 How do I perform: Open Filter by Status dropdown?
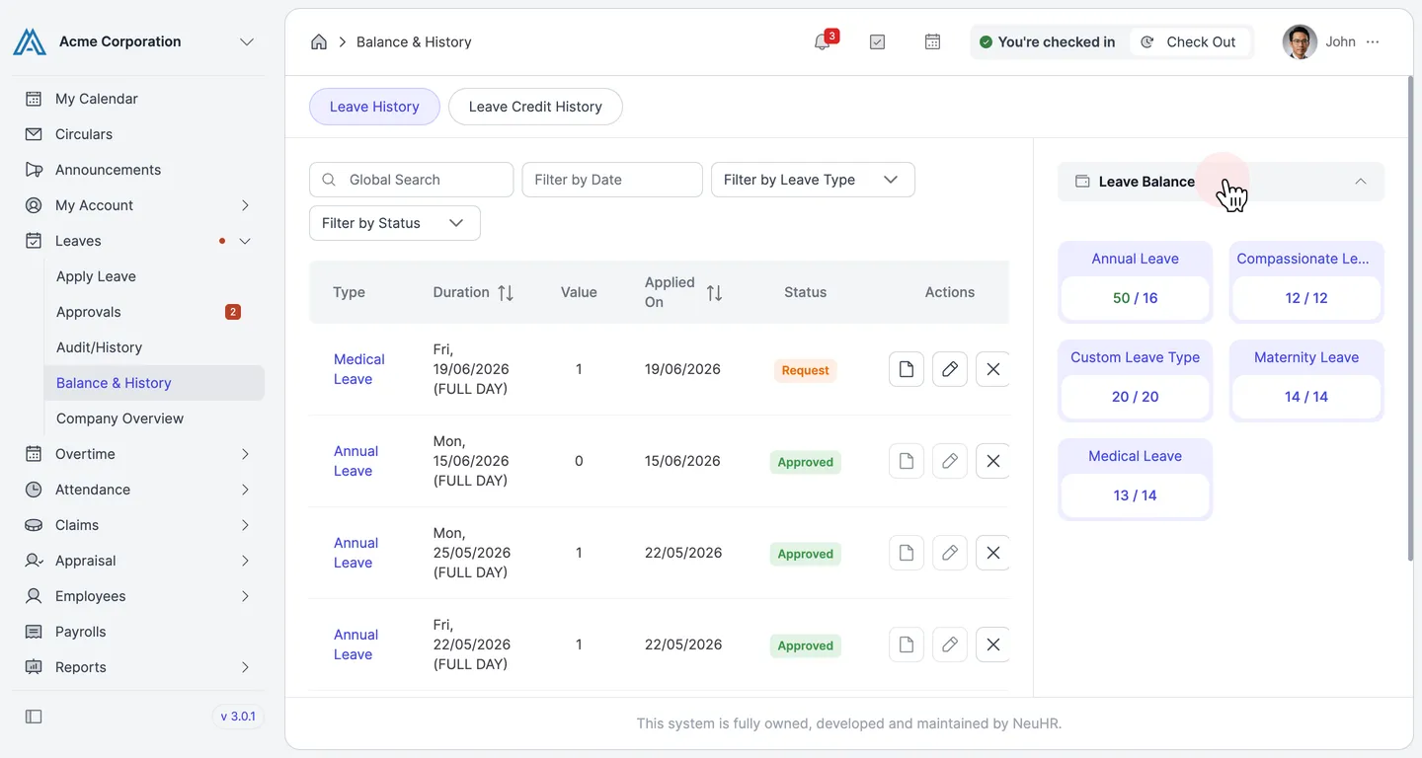coord(395,223)
